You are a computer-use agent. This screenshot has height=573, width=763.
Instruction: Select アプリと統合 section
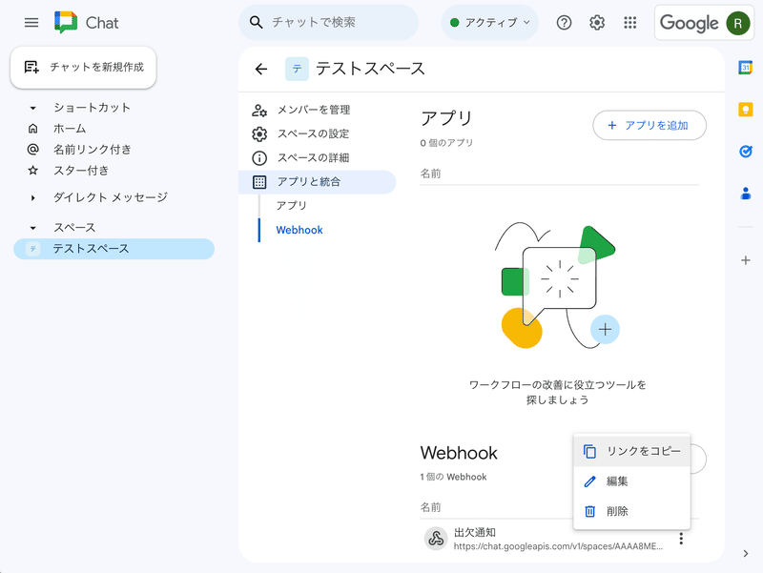318,182
